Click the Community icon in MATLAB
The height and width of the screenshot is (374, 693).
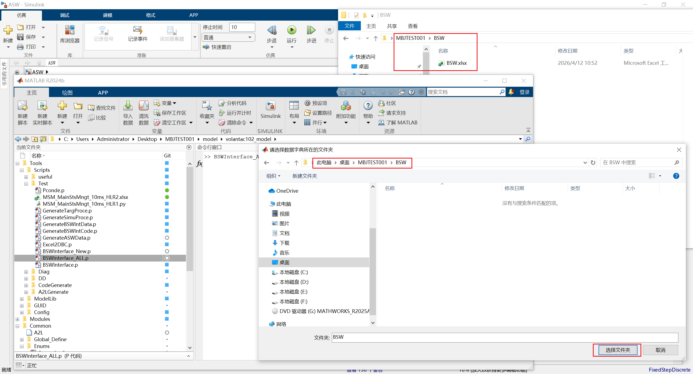(381, 103)
